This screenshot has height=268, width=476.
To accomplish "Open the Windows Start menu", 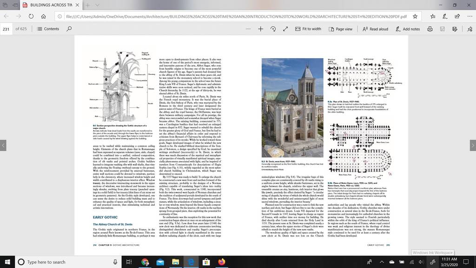I will point(7,262).
